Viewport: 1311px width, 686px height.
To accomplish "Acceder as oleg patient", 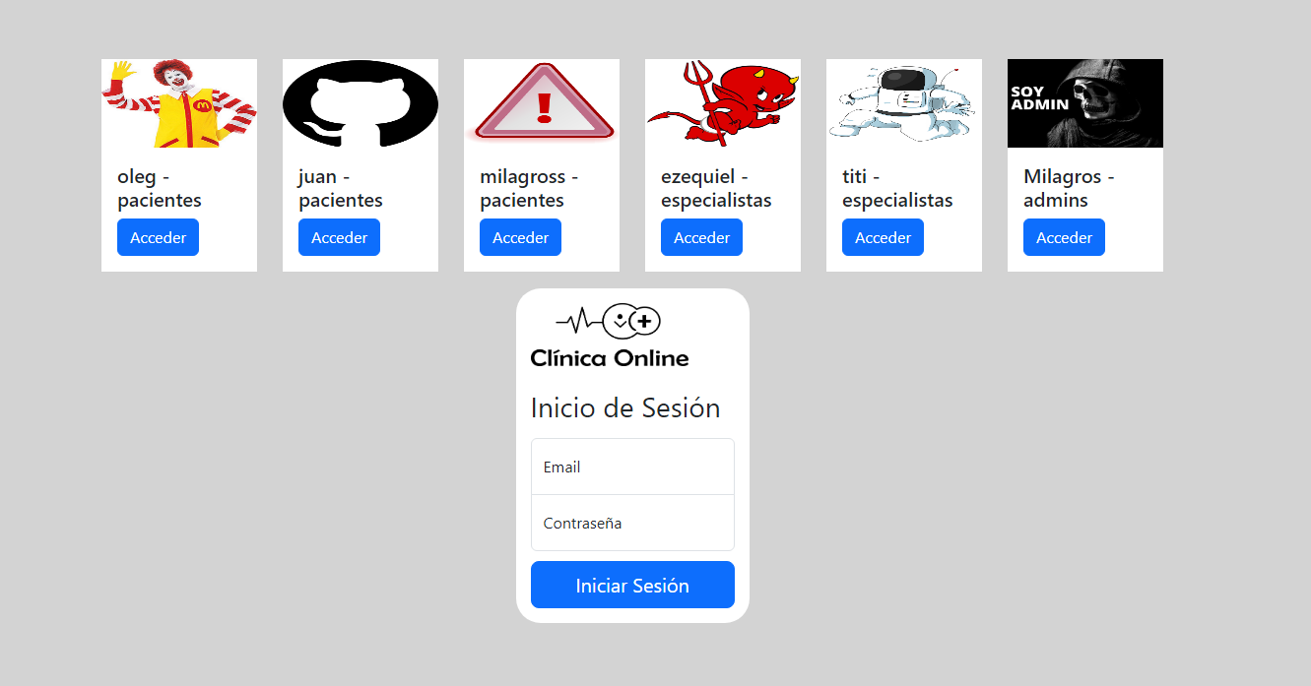I will pyautogui.click(x=158, y=237).
